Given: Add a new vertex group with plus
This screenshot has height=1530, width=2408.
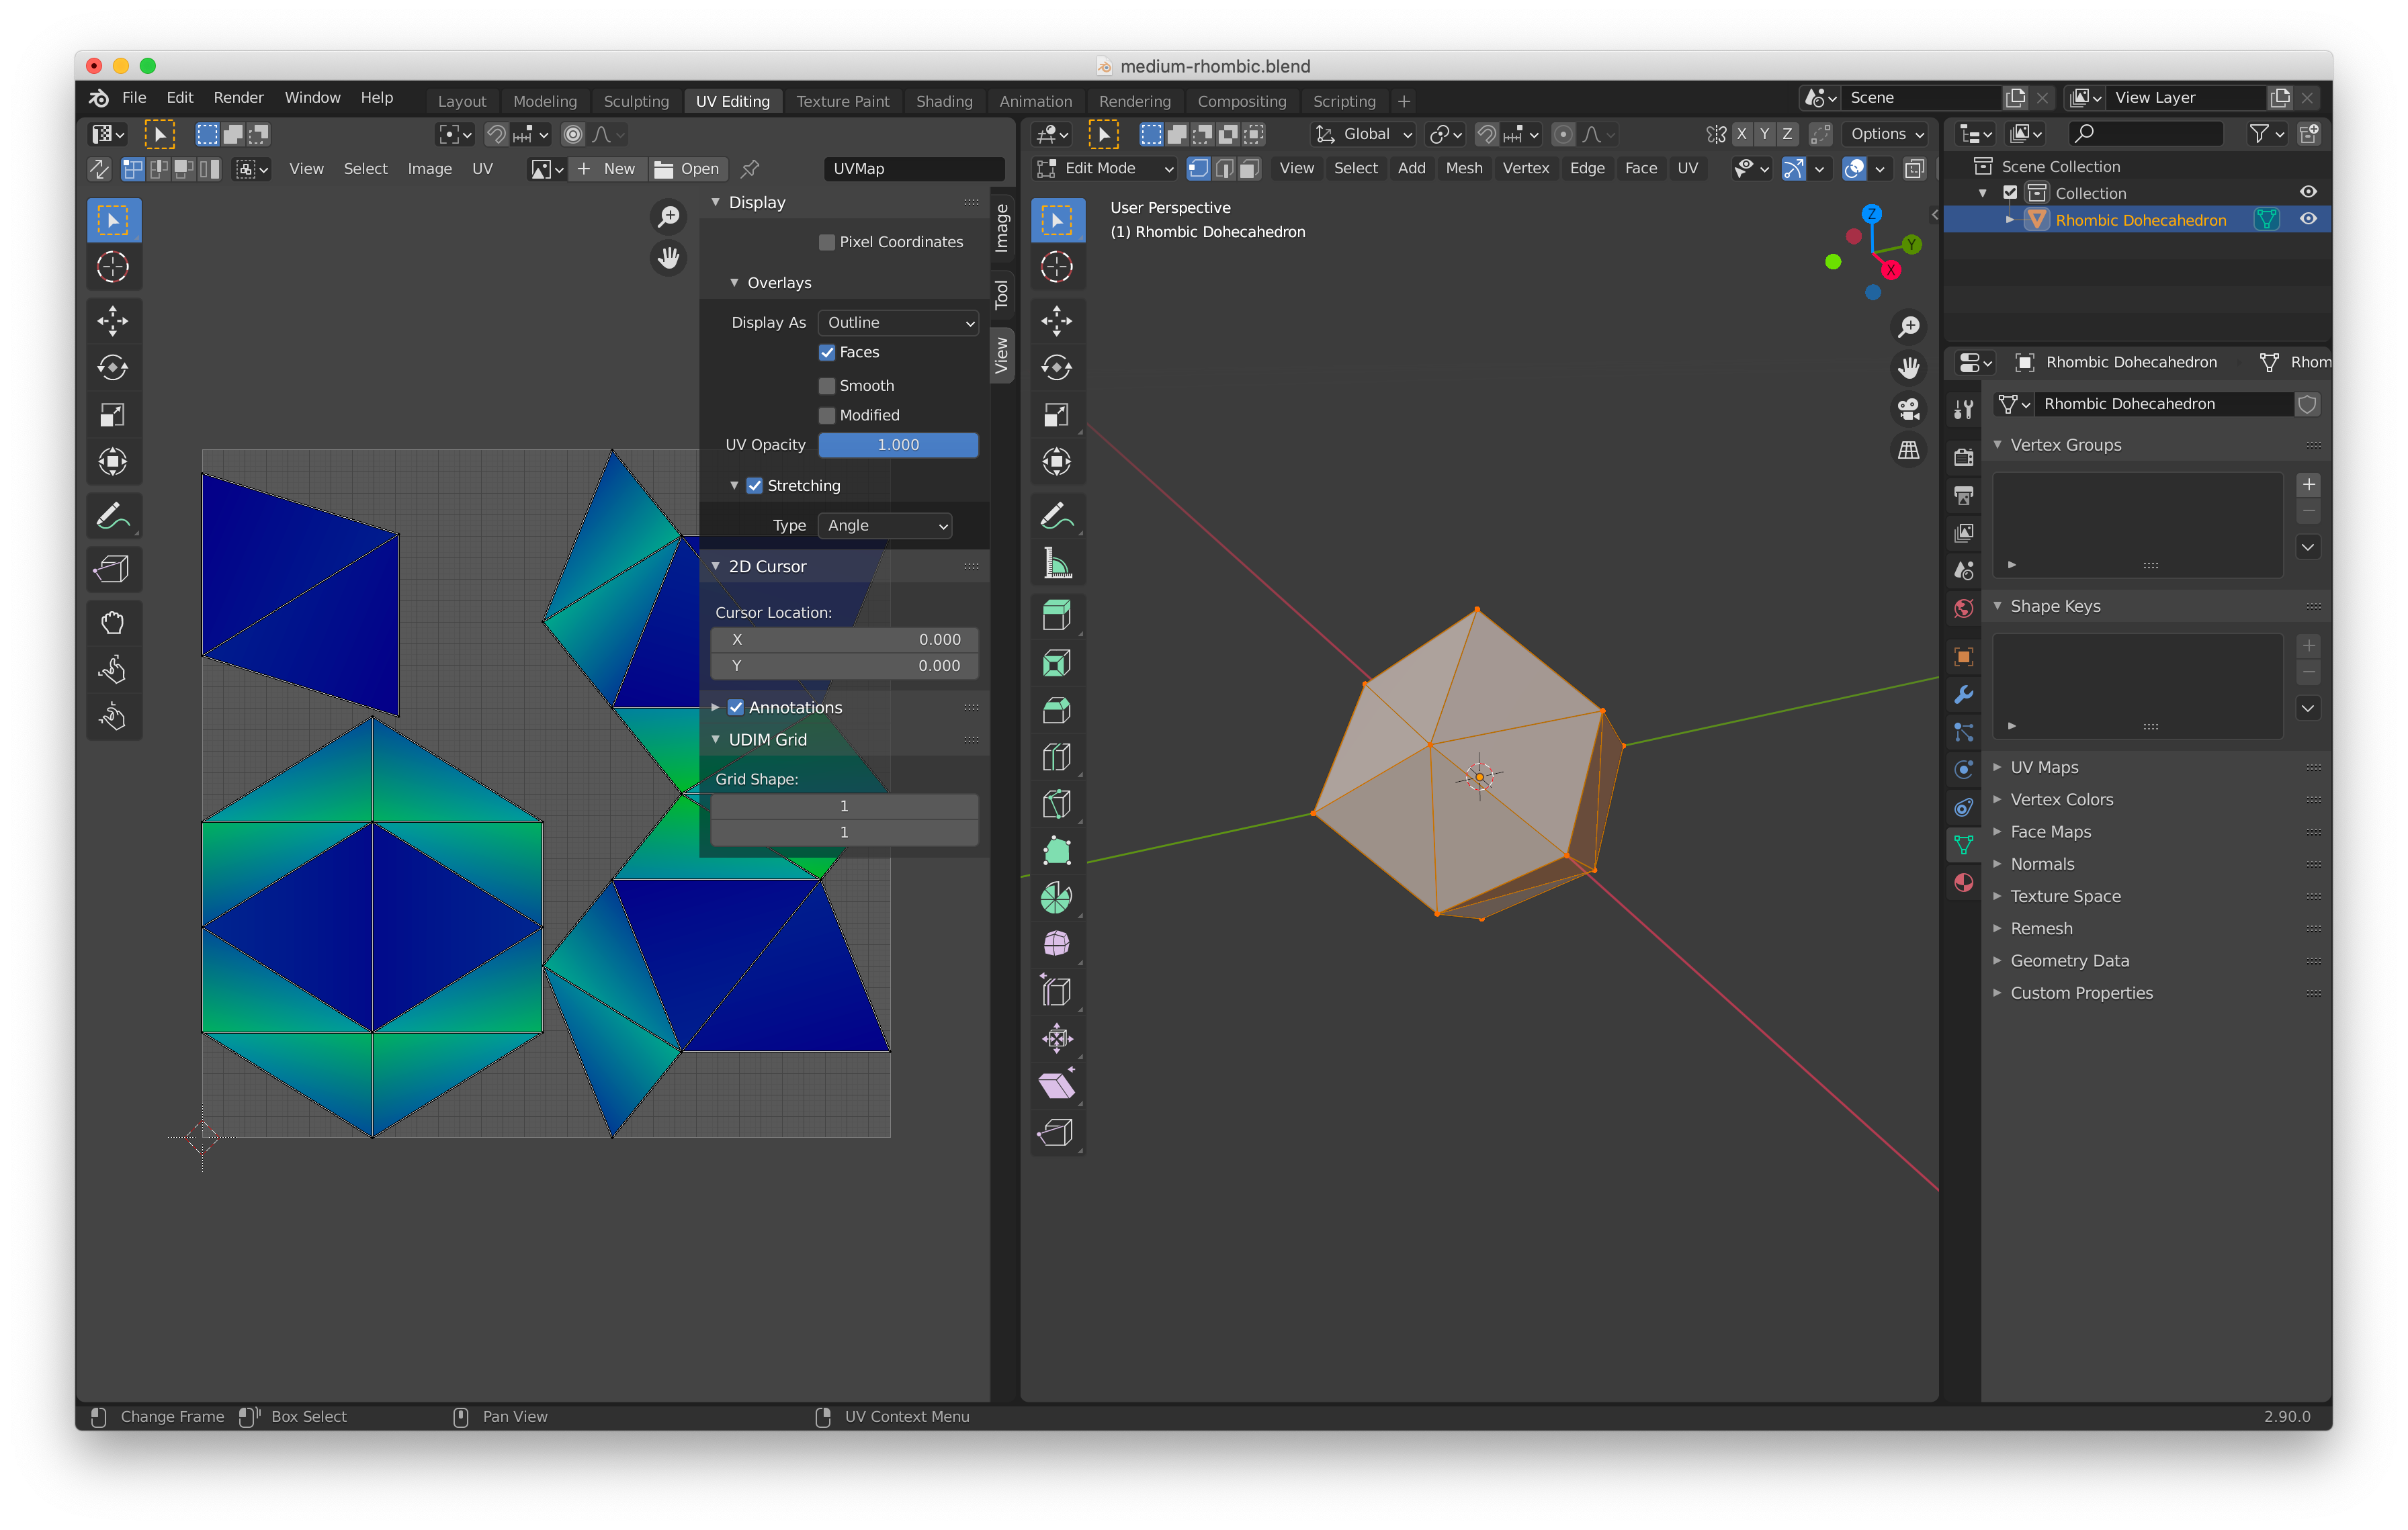Looking at the screenshot, I should pos(2309,485).
